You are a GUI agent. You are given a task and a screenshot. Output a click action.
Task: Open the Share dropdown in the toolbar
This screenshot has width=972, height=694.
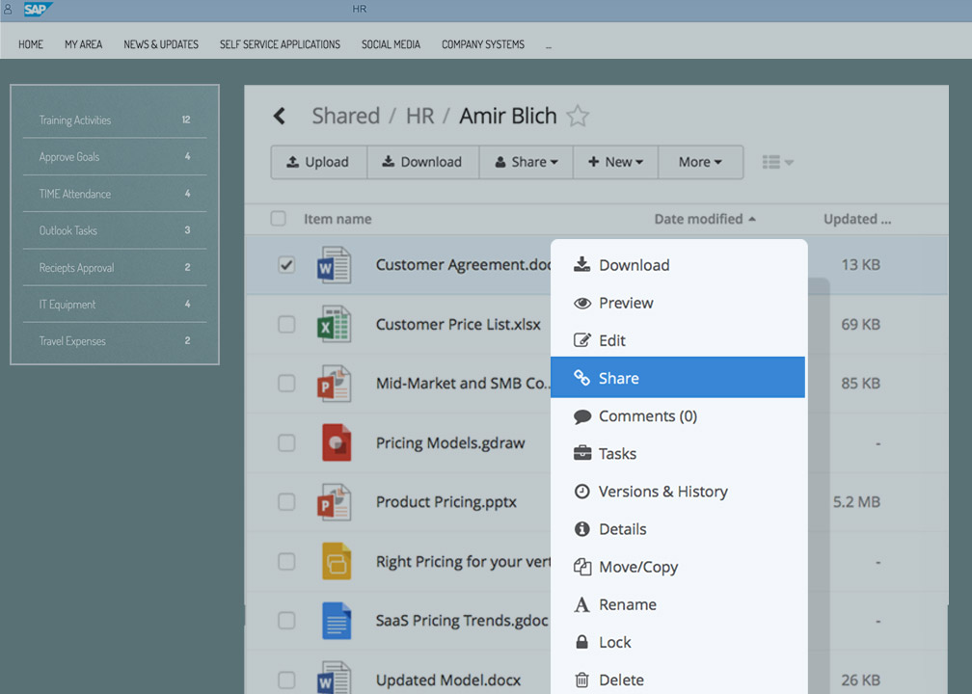(x=526, y=162)
